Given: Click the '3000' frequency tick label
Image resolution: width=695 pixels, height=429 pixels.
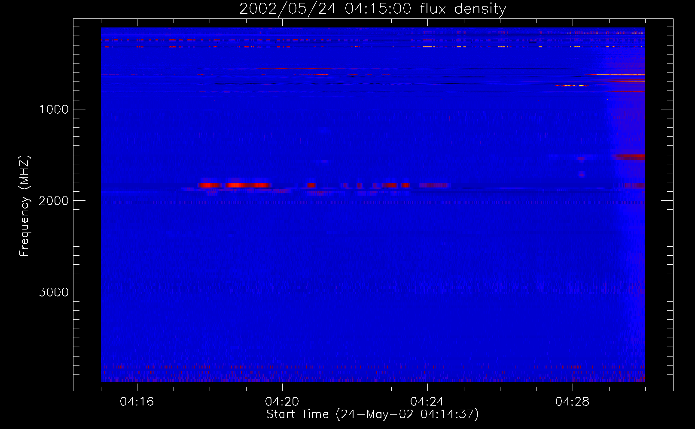Looking at the screenshot, I should (54, 292).
